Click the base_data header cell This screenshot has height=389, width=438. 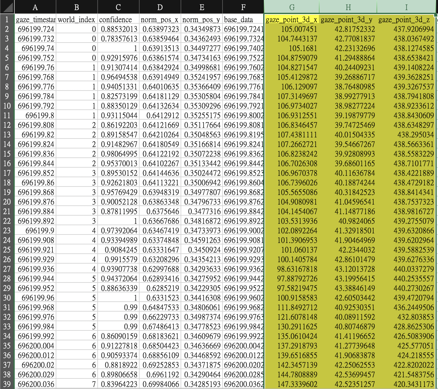pos(243,20)
